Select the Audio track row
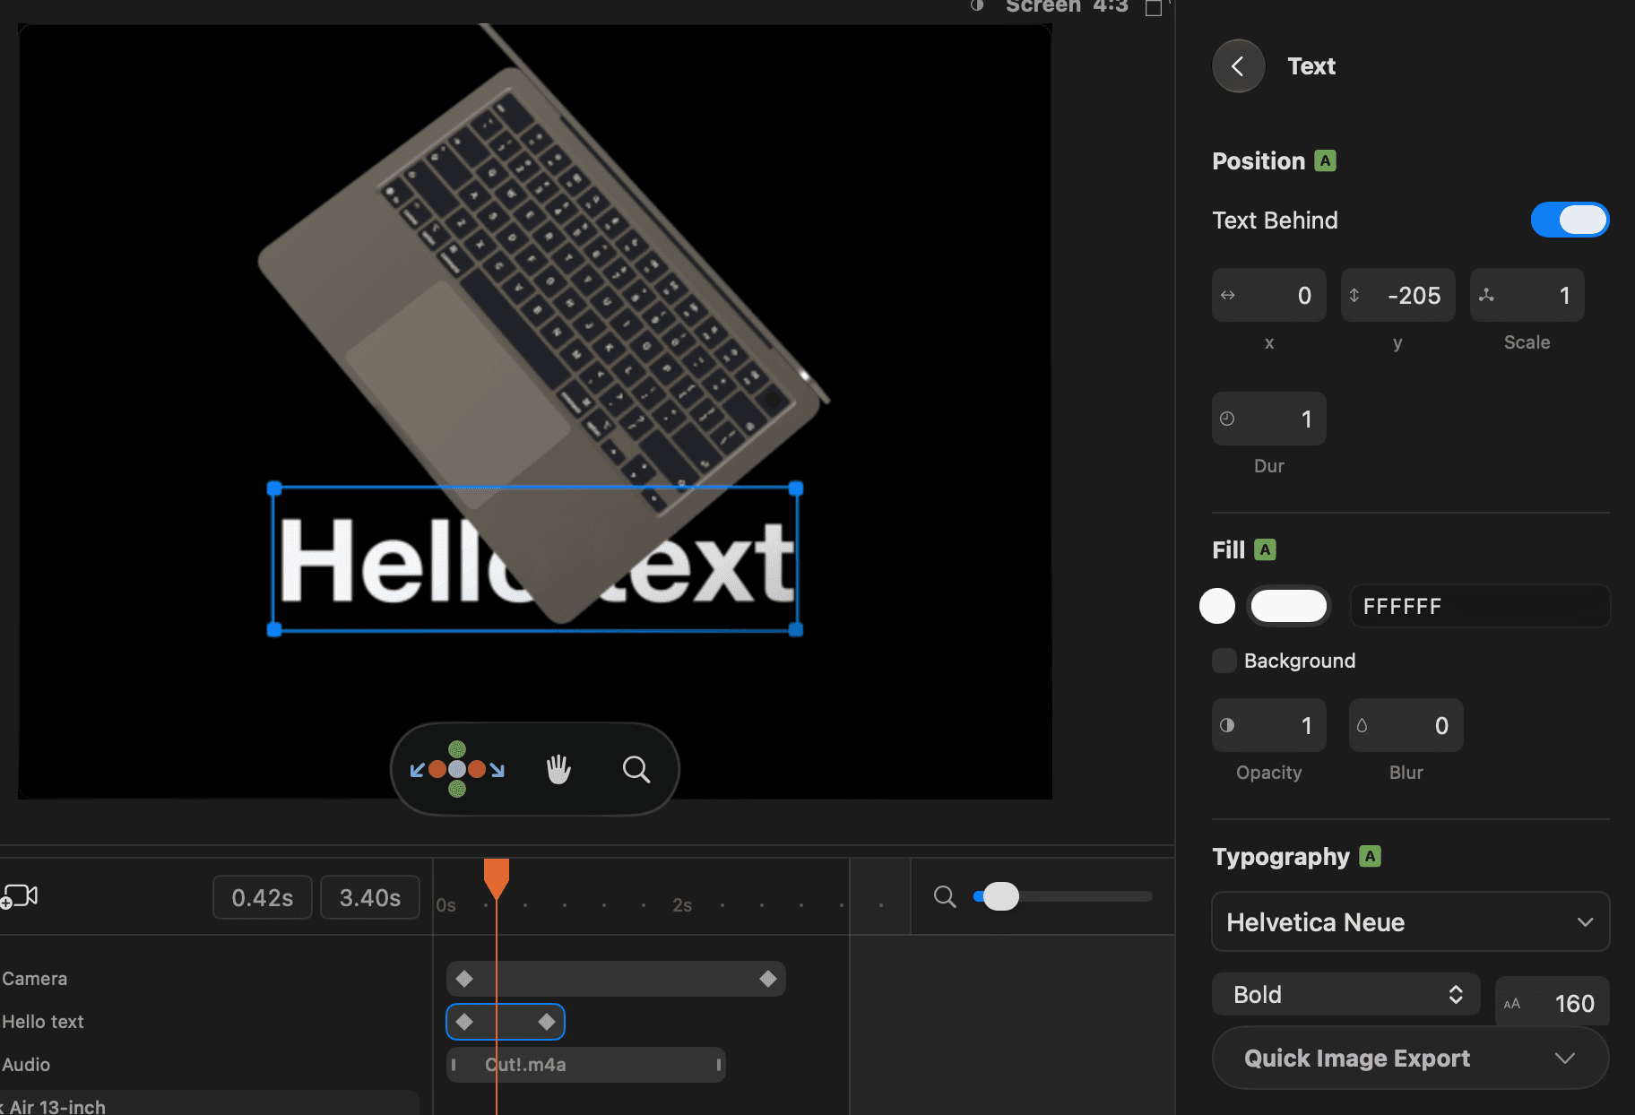 [26, 1065]
